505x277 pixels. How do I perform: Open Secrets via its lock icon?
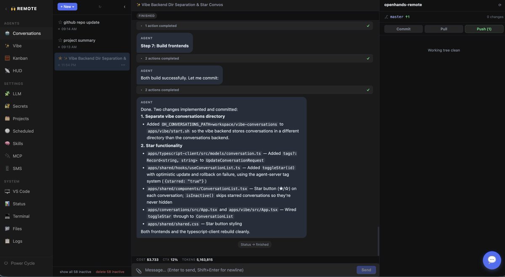coord(7,106)
